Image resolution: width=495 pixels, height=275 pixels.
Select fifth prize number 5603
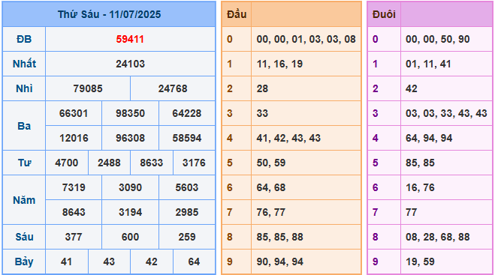pos(187,187)
